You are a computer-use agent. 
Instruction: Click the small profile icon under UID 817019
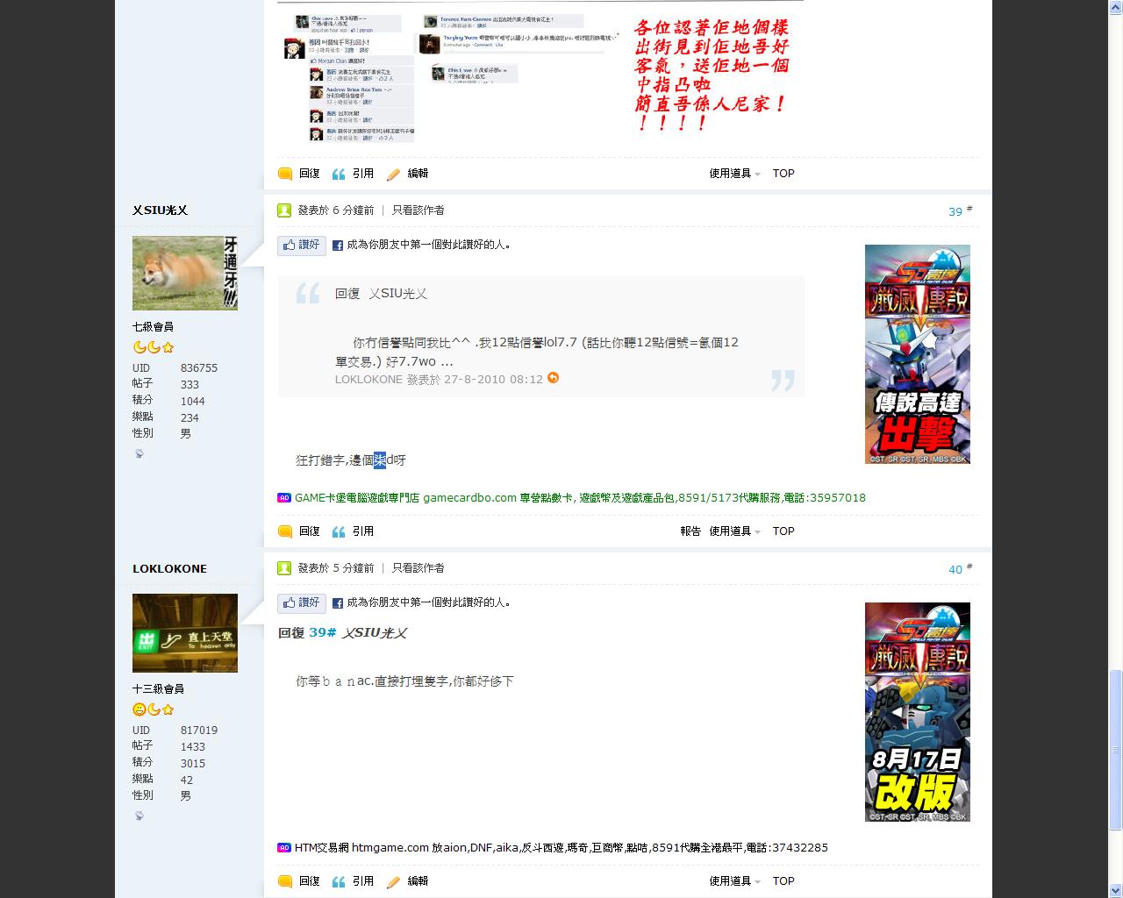139,816
